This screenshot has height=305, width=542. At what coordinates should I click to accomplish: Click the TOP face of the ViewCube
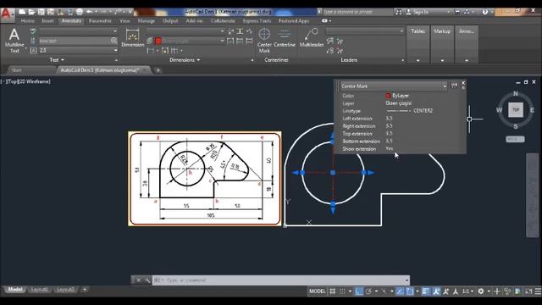point(516,110)
